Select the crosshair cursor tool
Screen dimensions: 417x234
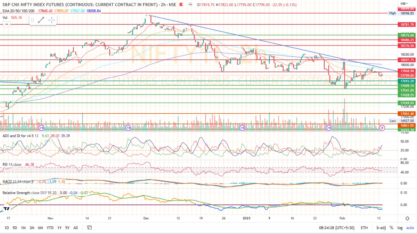click(x=52, y=20)
